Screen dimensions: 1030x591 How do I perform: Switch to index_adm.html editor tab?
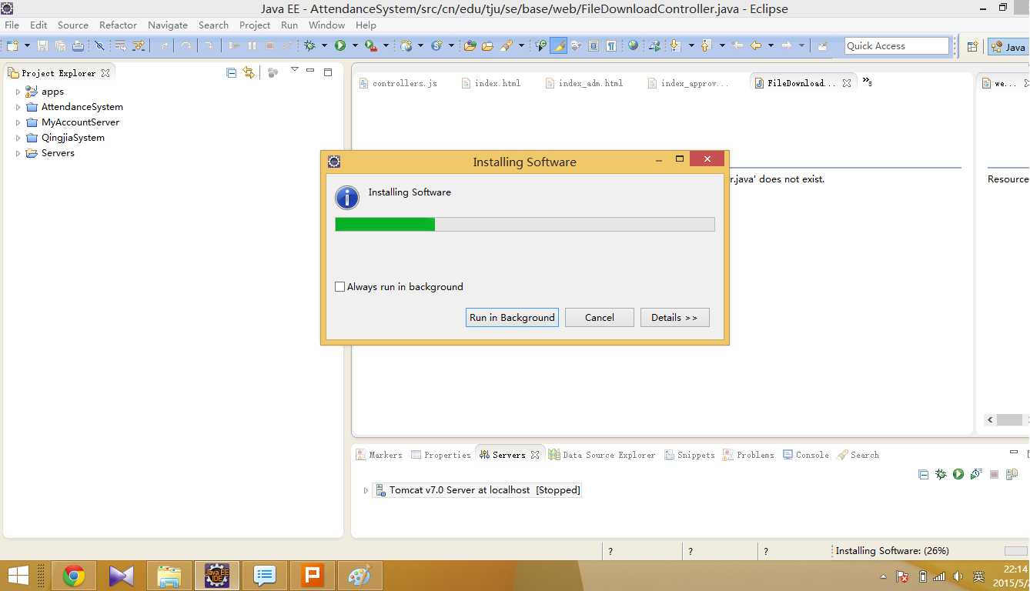(x=584, y=83)
